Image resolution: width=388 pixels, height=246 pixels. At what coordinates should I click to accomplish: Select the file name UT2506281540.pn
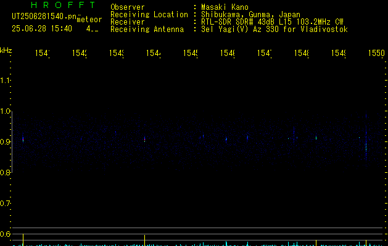[x=44, y=16]
